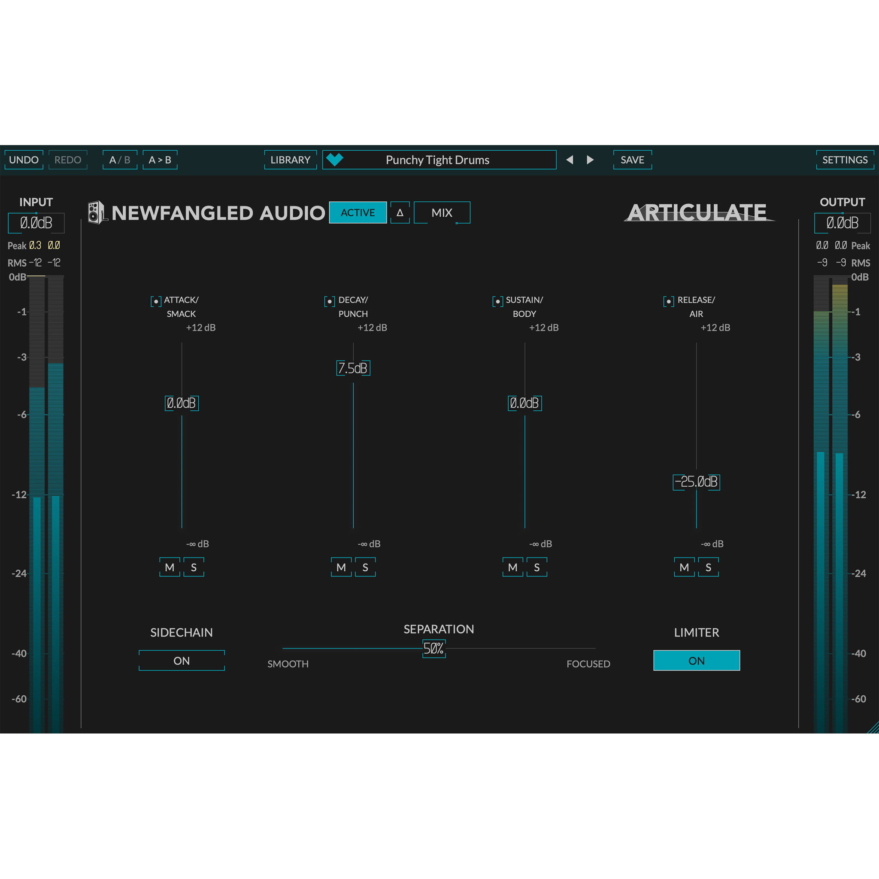
Task: Open the SETTINGS panel
Action: [845, 160]
